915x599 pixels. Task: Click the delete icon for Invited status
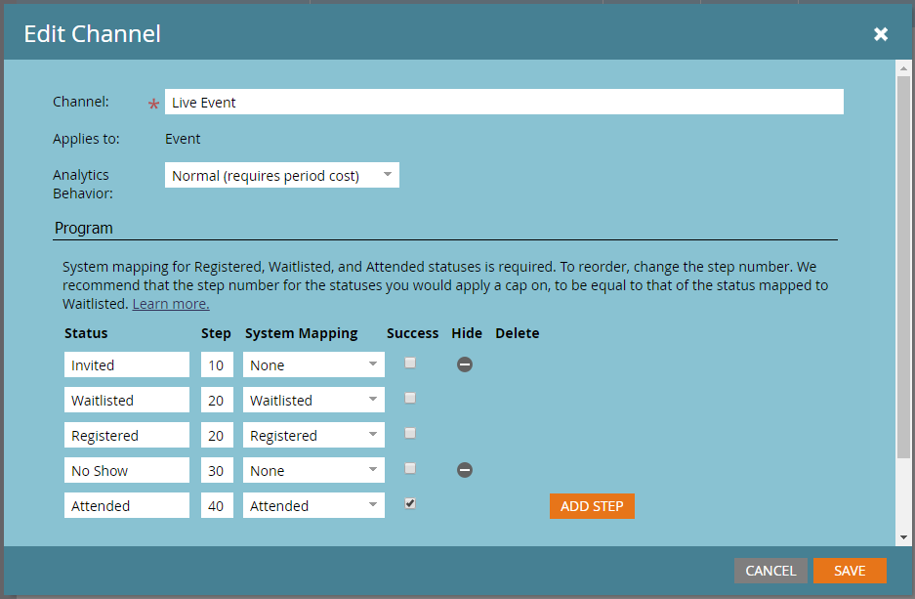[x=465, y=364]
